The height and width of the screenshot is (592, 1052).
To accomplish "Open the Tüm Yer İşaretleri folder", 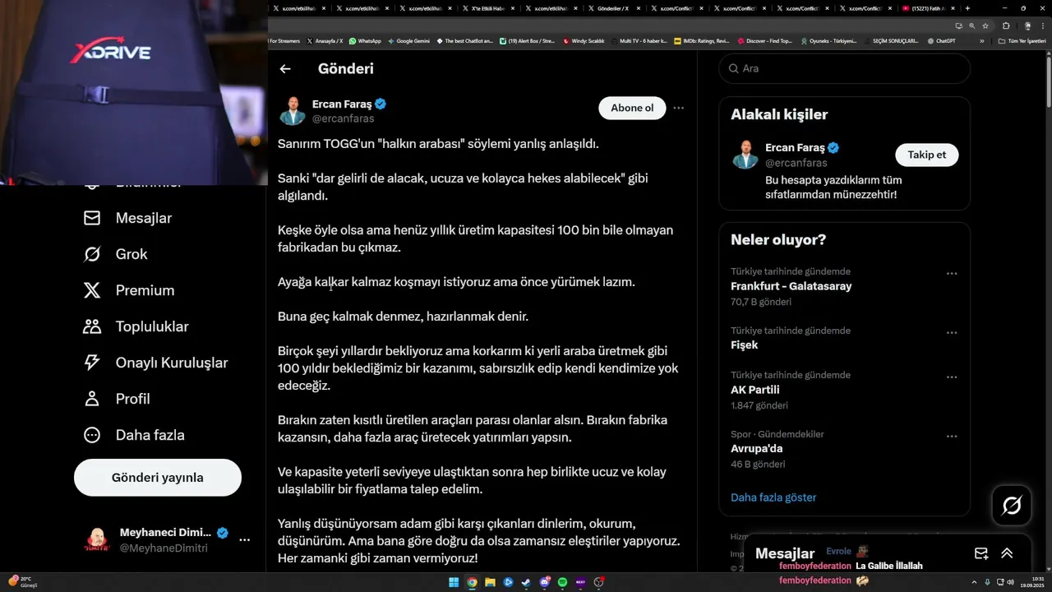I will click(x=1022, y=40).
